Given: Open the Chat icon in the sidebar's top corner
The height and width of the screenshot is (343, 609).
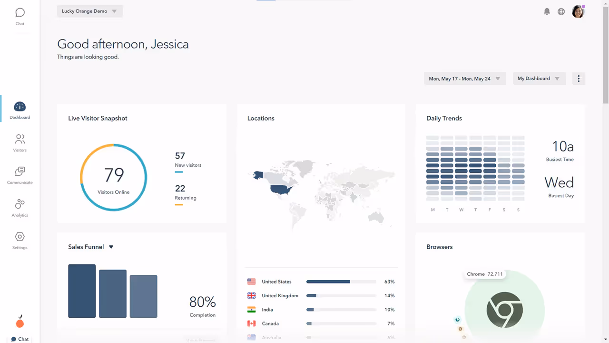Looking at the screenshot, I should pyautogui.click(x=20, y=13).
